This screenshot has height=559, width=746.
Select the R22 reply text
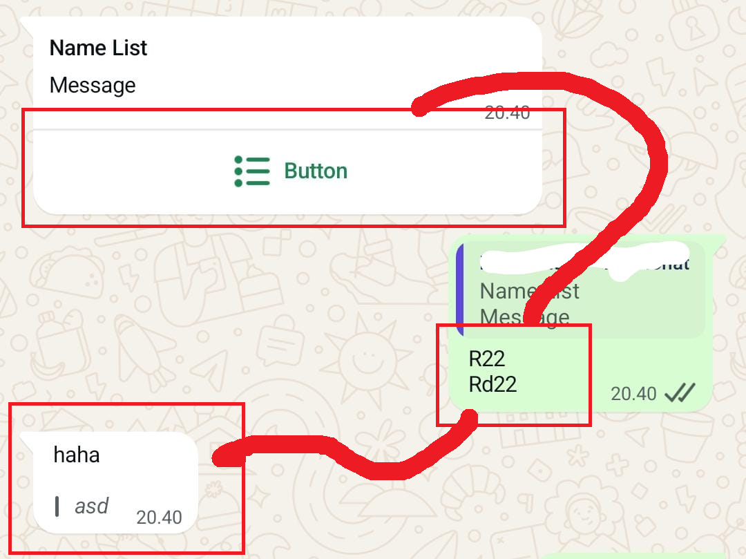[487, 359]
